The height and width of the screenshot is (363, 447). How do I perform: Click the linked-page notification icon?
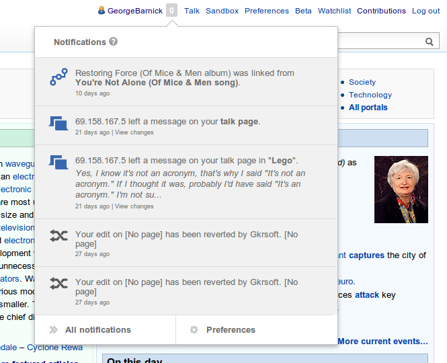(58, 78)
